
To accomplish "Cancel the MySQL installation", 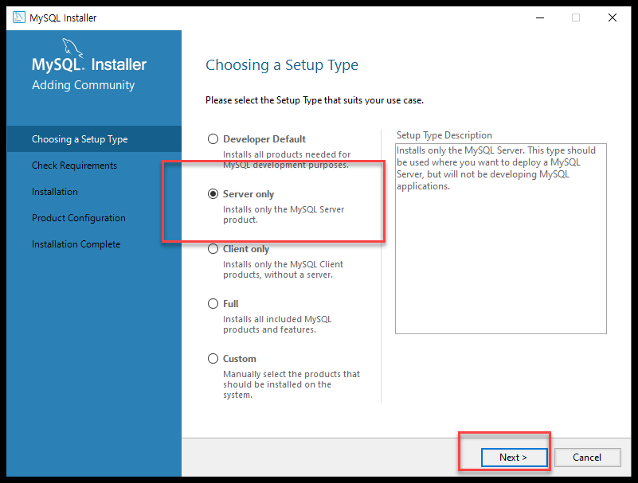I will 587,458.
